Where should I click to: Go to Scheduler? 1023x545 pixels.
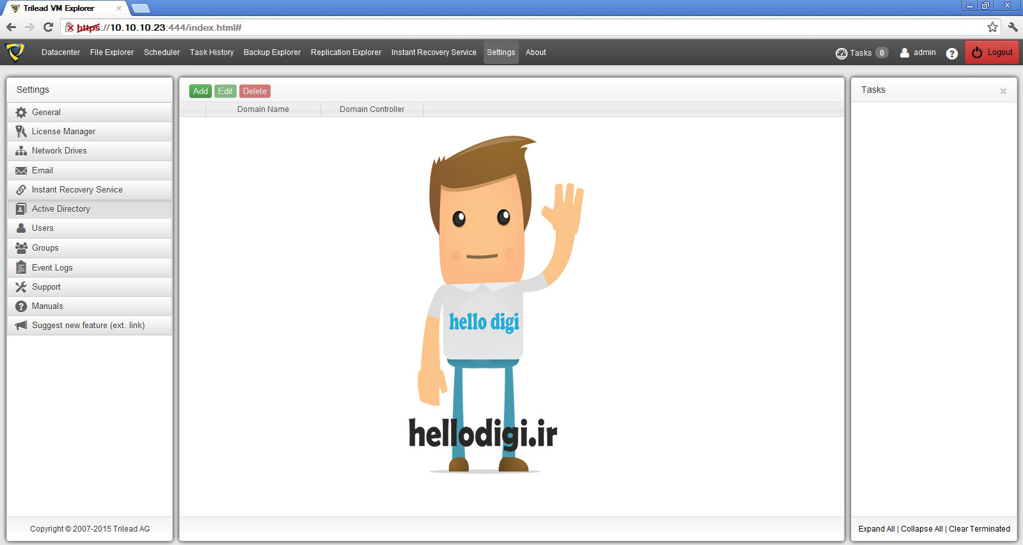tap(162, 52)
